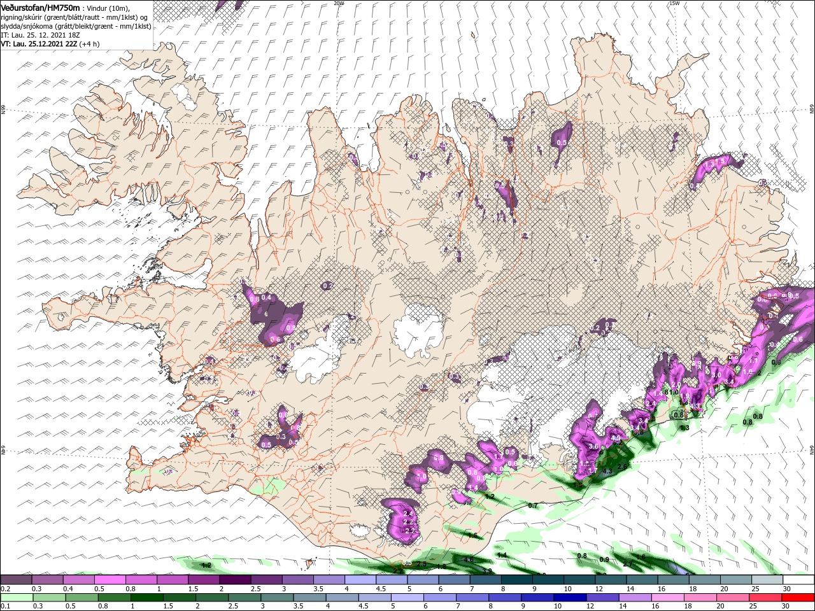The image size is (815, 611).
Task: Click the dark teal 8 swatch, upper scale
Action: [x=517, y=580]
